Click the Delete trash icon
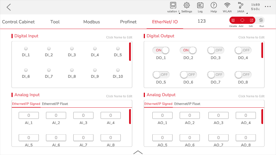The image size is (276, 155). click(233, 20)
